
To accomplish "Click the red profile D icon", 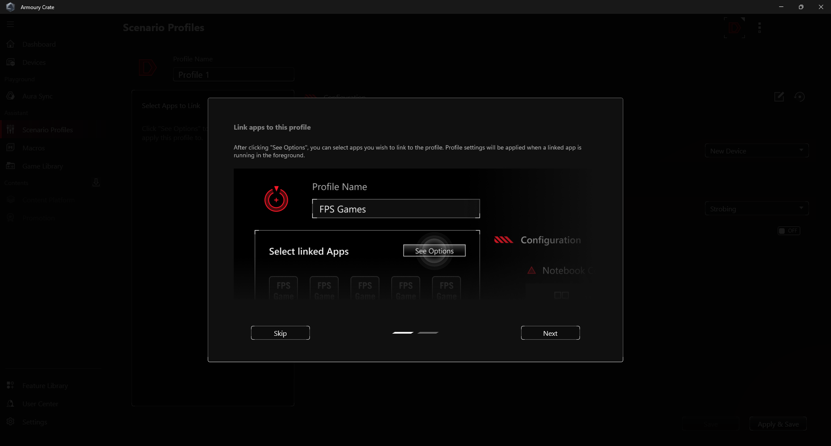I will pos(147,67).
